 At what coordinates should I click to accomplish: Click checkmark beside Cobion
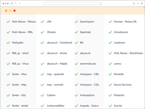click(42, 95)
